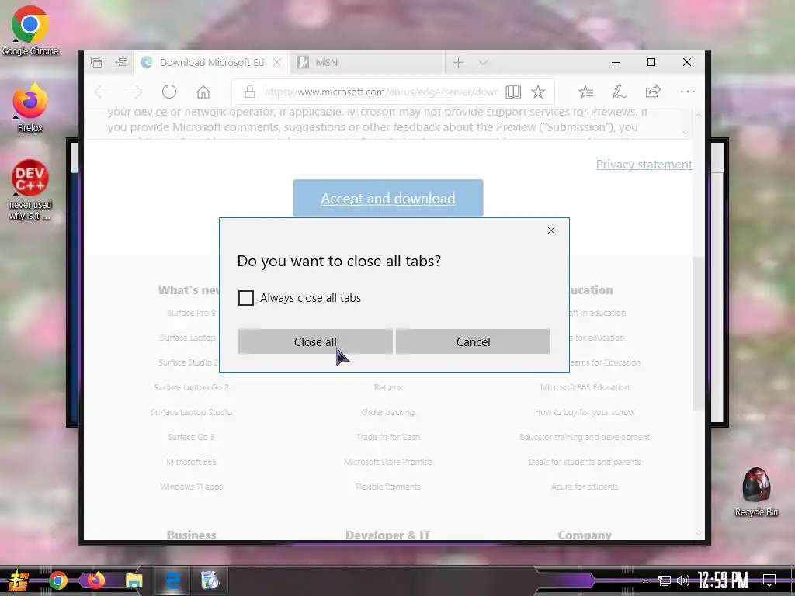Open the Windows 11 apps link

pyautogui.click(x=192, y=487)
